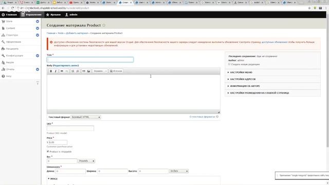Click the Bold button in Body editor

pyautogui.click(x=51, y=71)
